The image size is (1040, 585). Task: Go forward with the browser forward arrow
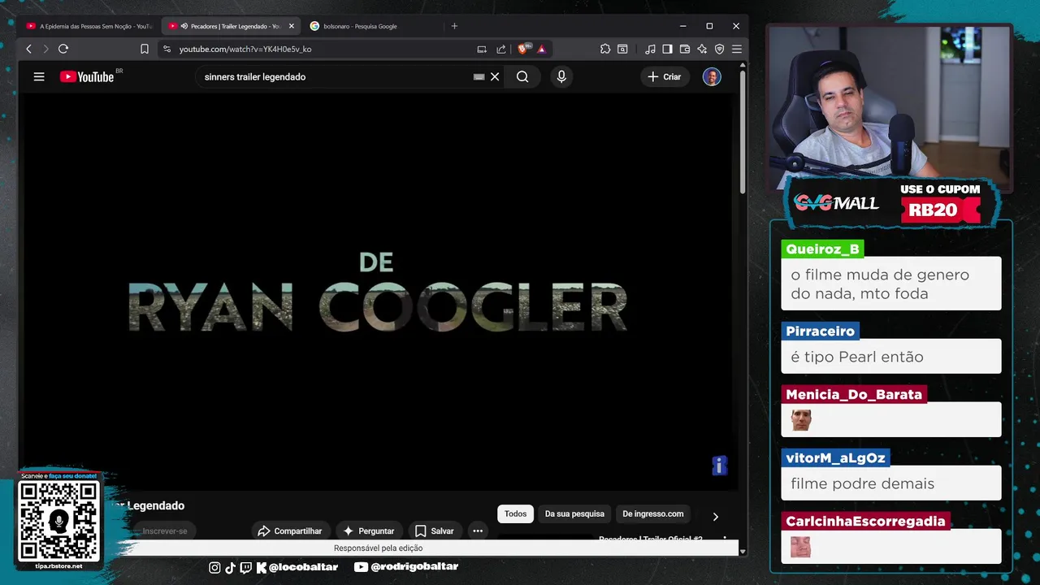click(x=45, y=49)
